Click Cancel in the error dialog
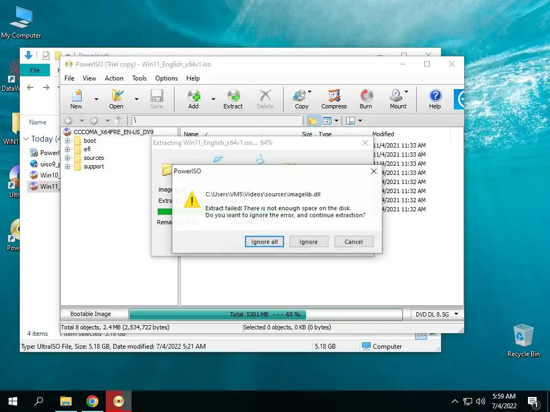This screenshot has height=412, width=550. pyautogui.click(x=353, y=242)
